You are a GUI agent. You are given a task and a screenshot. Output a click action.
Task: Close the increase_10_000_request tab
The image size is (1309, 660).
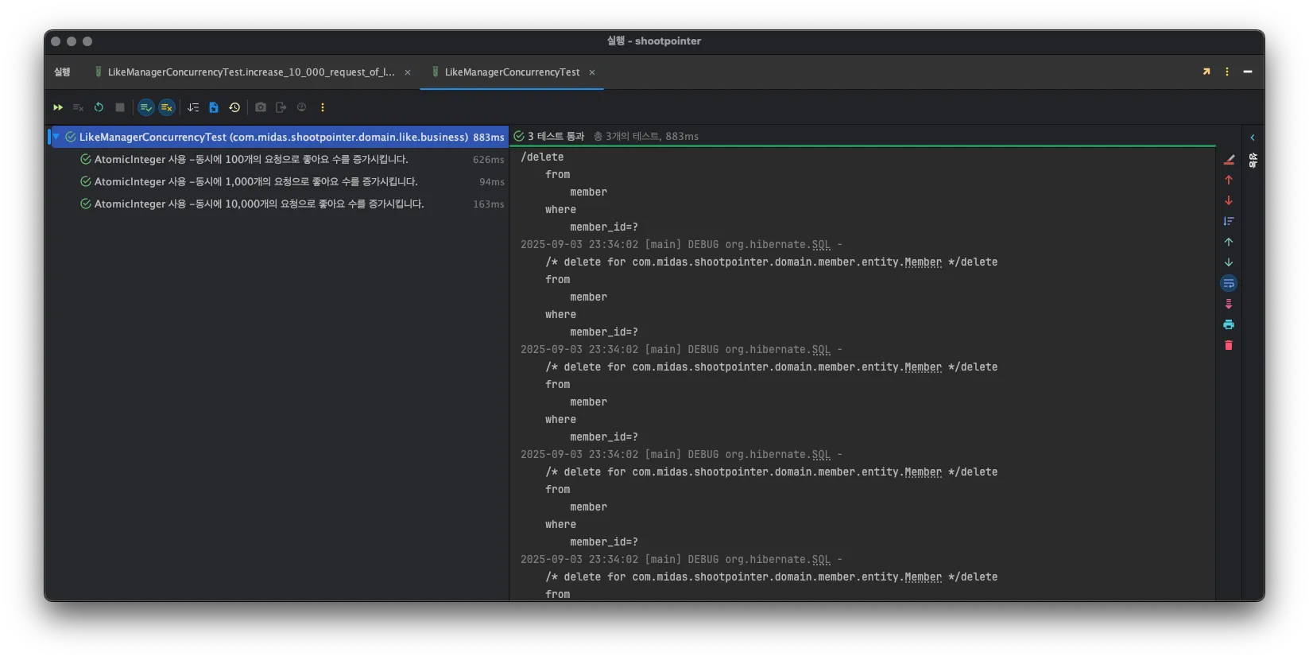pos(408,72)
